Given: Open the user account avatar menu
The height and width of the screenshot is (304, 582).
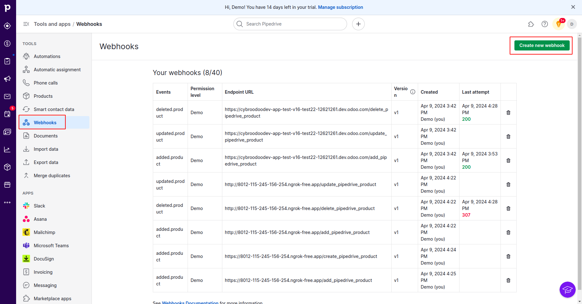Looking at the screenshot, I should 572,24.
